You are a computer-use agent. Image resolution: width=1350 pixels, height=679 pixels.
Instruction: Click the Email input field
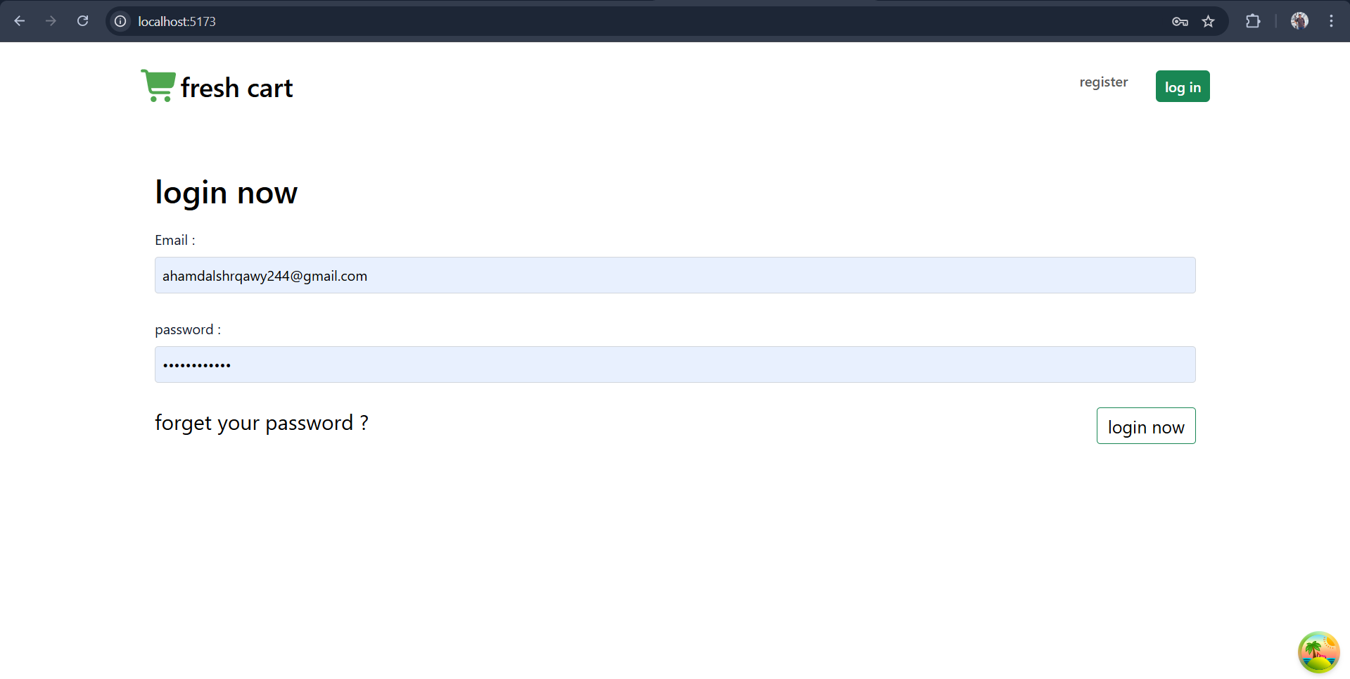tap(675, 275)
